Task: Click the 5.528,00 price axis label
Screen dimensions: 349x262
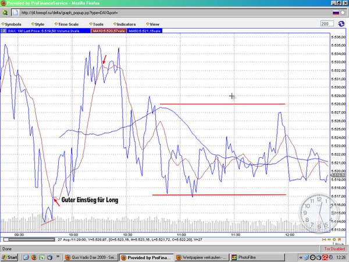Action: (x=339, y=104)
